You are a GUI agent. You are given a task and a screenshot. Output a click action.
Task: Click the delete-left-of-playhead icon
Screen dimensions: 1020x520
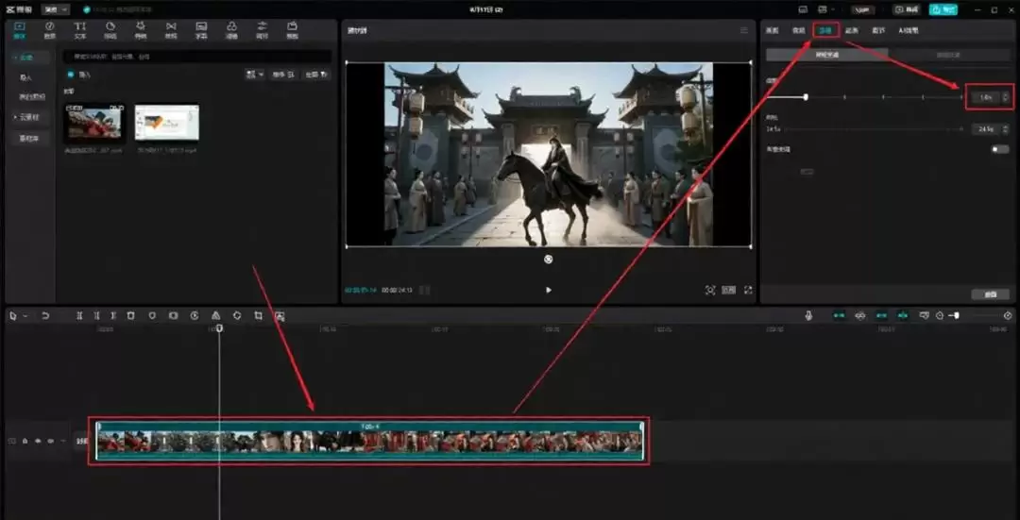click(x=96, y=316)
